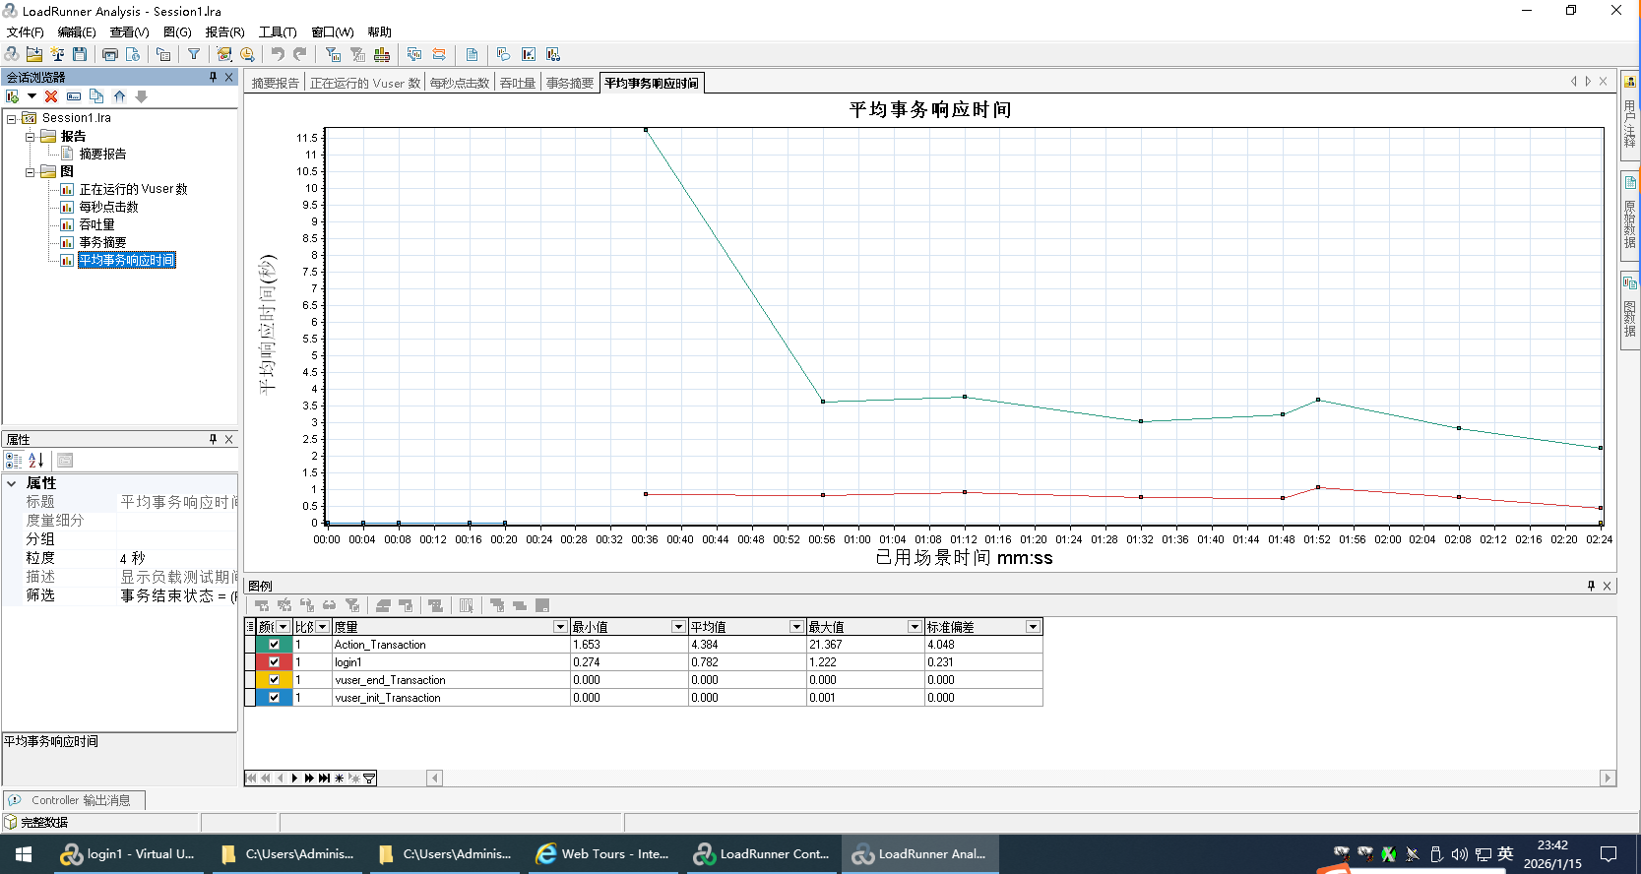Switch to Web Tours Internet Explorer in taskbar
Image resolution: width=1641 pixels, height=874 pixels.
[x=602, y=854]
